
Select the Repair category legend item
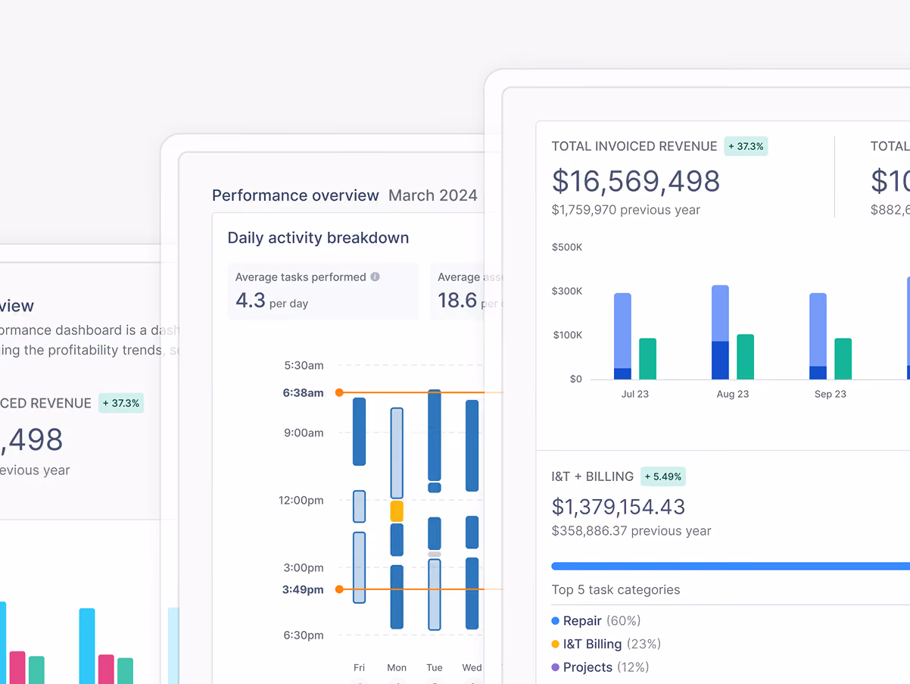pos(597,621)
